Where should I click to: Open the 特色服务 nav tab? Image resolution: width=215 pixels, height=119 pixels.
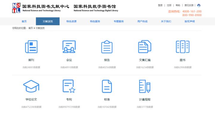(95, 21)
